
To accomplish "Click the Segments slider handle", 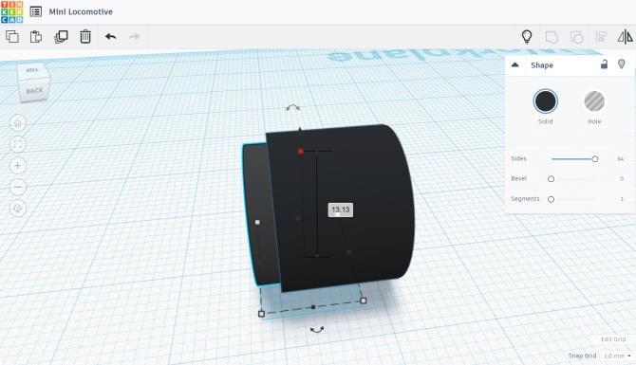I will pyautogui.click(x=551, y=199).
